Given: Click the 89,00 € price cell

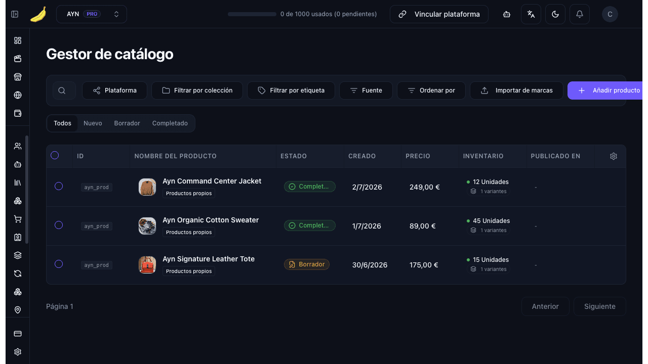Looking at the screenshot, I should (423, 226).
